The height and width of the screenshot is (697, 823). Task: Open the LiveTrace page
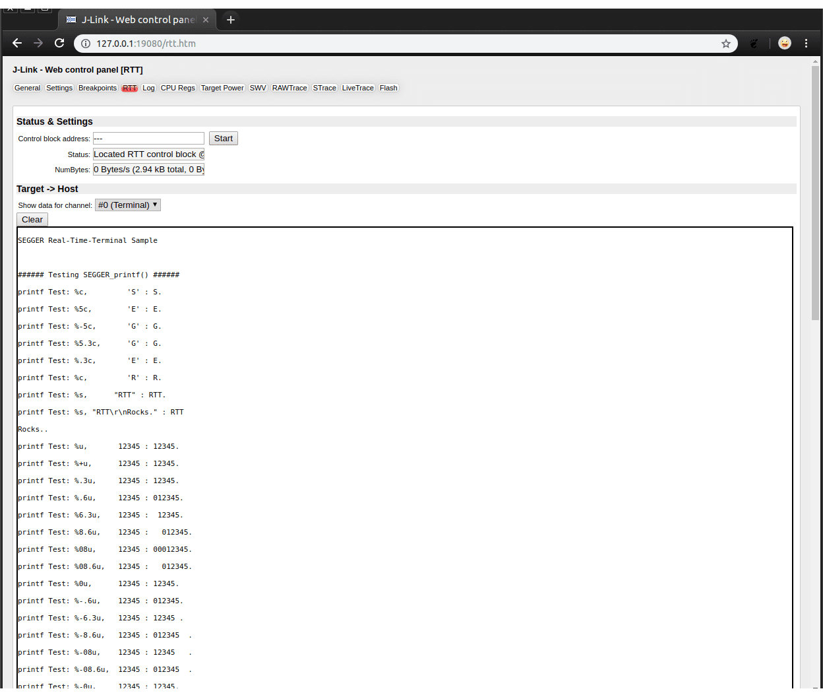pos(358,88)
